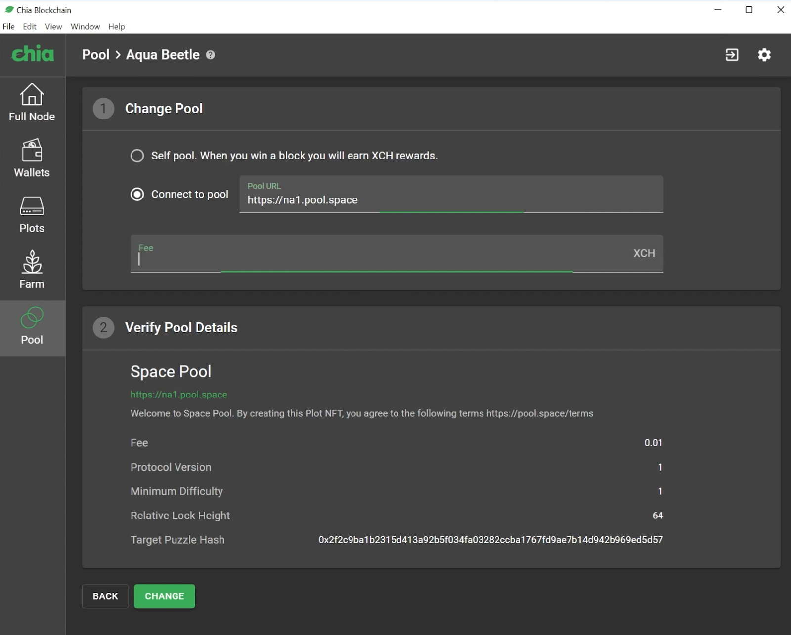Viewport: 791px width, 635px height.
Task: Minimize the Chia Blockchain window
Action: pos(718,10)
